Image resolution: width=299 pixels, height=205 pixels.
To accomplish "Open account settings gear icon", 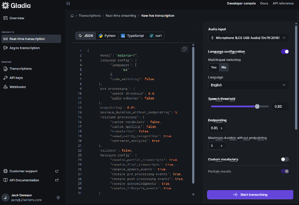I will pos(58,198).
